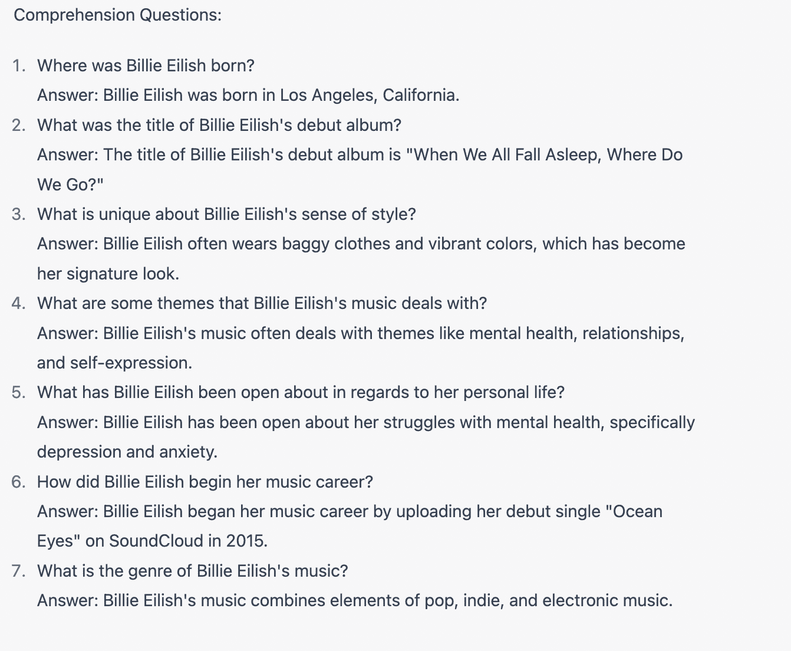Click the question about the genre of her music

193,571
